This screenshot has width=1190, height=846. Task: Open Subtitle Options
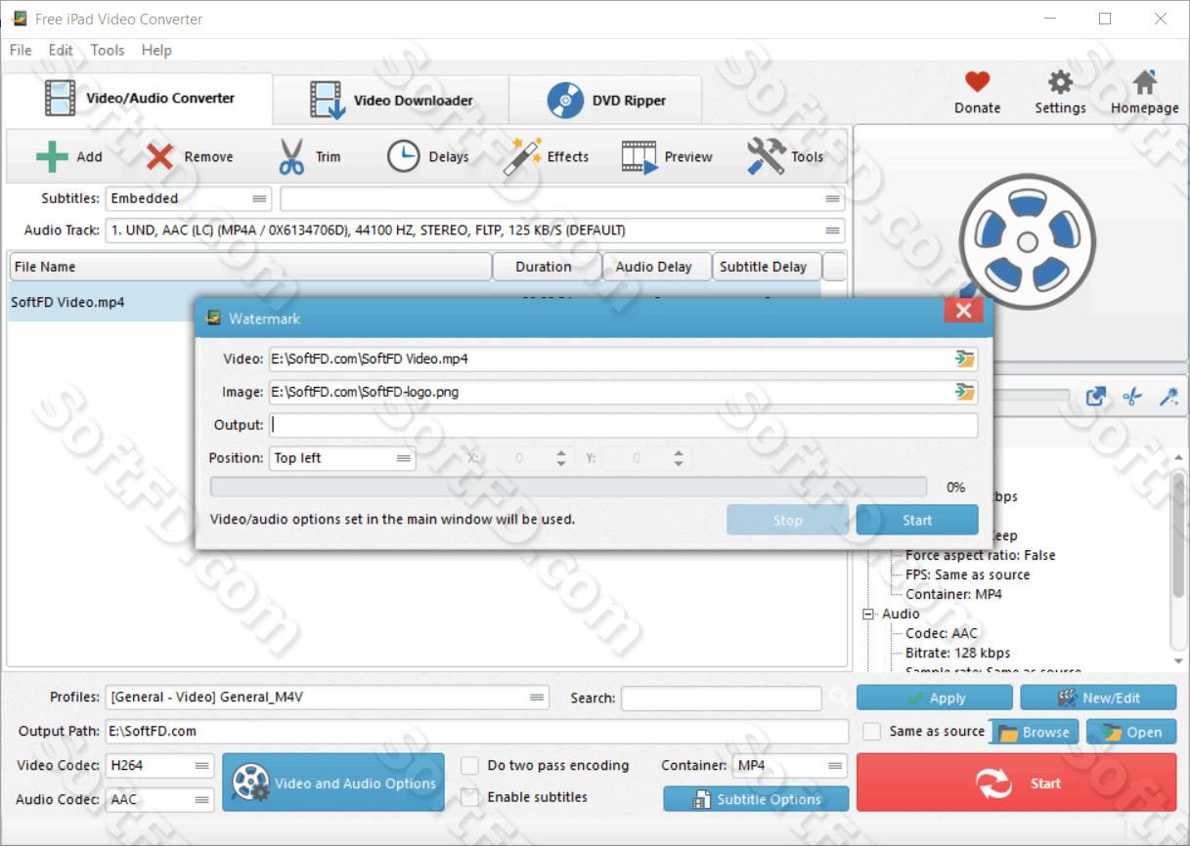pos(756,799)
